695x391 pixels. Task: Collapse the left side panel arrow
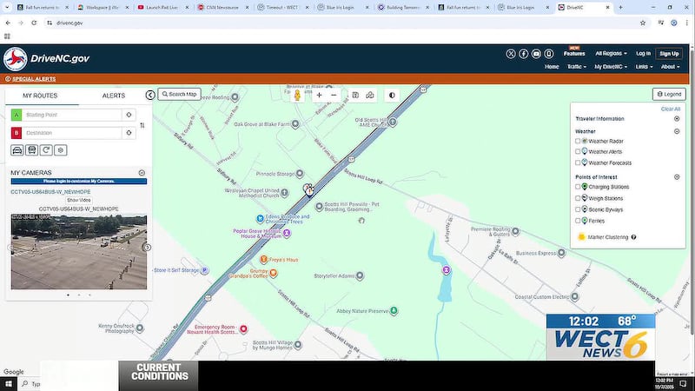coord(150,95)
